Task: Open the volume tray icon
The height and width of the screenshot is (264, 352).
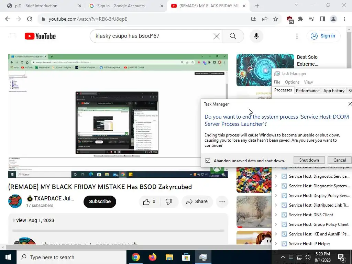Action: click(308, 257)
